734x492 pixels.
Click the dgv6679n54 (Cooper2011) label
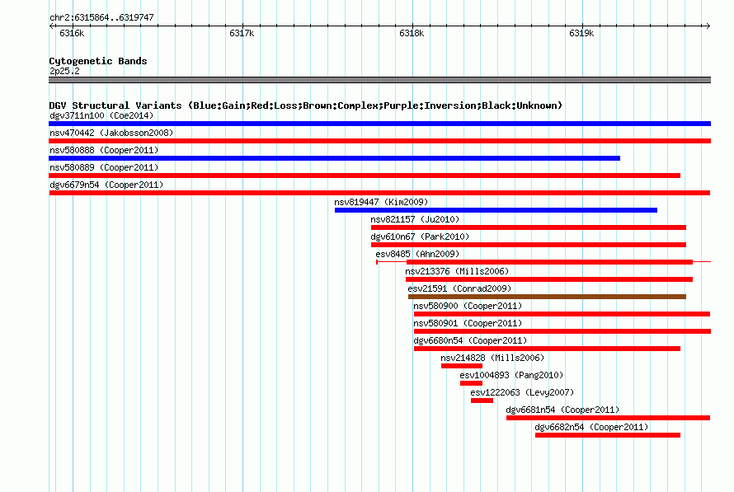coord(106,185)
